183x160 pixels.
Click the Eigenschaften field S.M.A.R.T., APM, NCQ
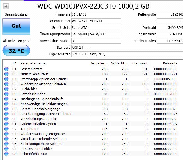click(x=127, y=54)
